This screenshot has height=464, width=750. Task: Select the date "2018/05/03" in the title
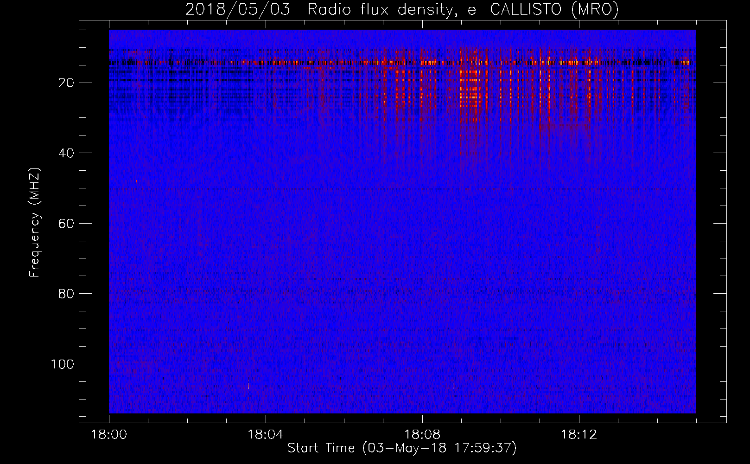point(238,9)
